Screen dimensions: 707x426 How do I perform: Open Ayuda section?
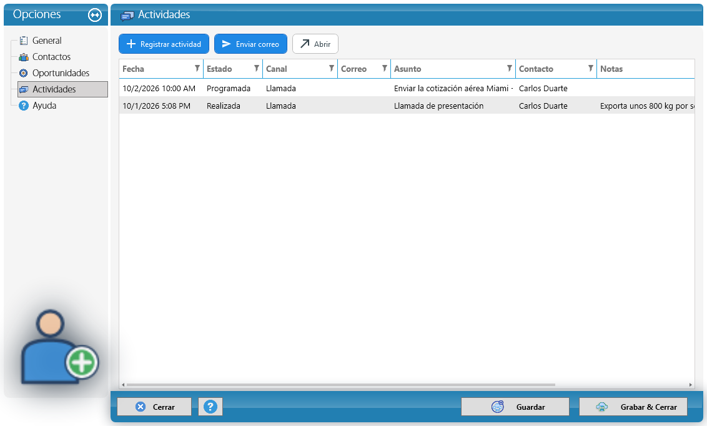coord(44,106)
